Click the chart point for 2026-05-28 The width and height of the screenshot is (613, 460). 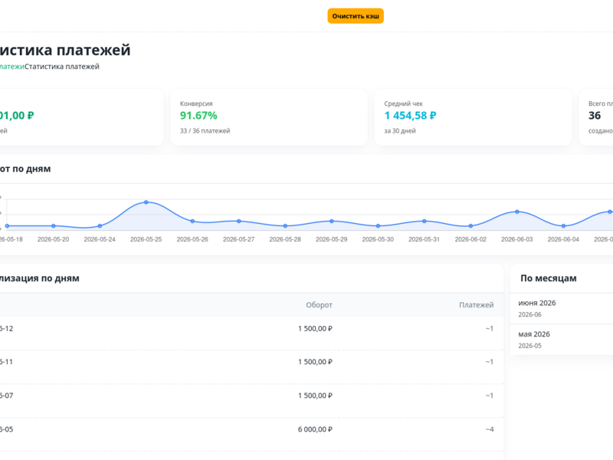tap(285, 225)
